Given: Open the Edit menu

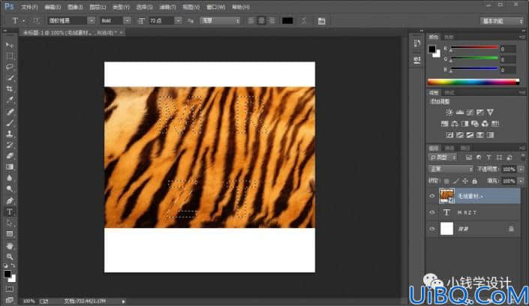Looking at the screenshot, I should click(x=53, y=7).
